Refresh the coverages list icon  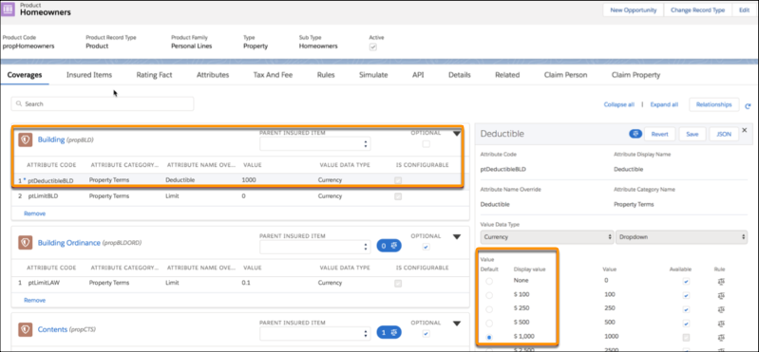coord(748,106)
